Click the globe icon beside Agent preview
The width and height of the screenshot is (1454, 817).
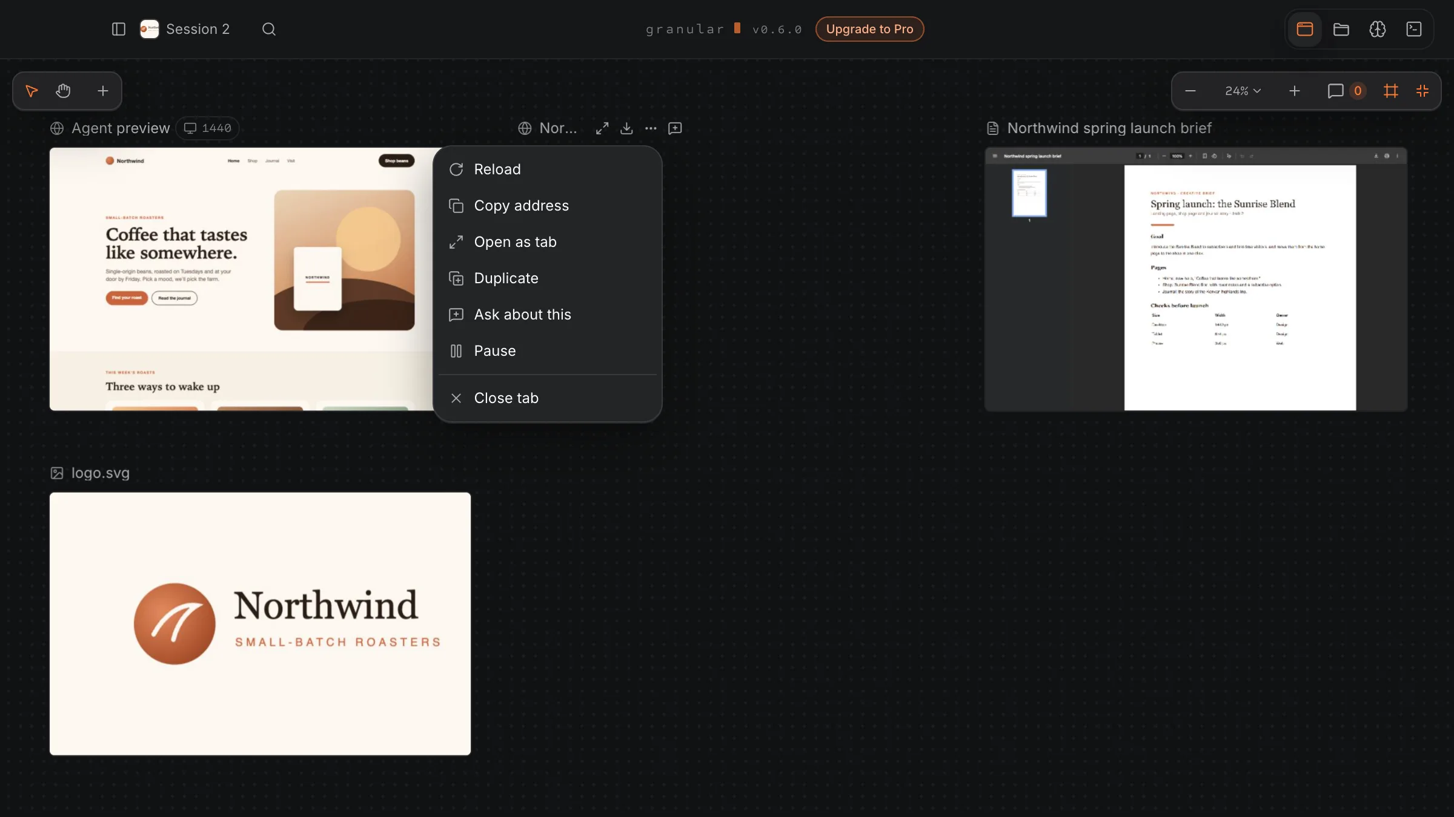[x=57, y=128]
